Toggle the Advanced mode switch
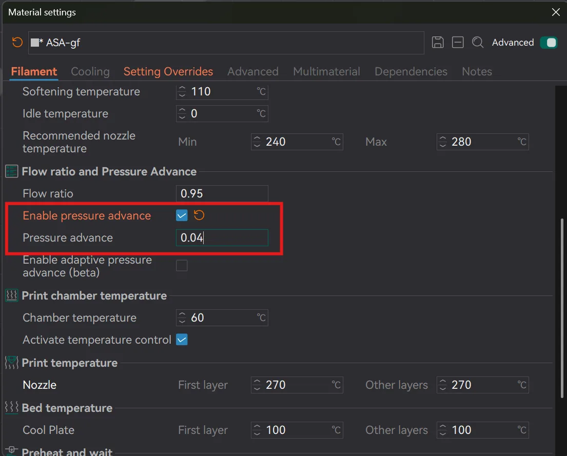Image resolution: width=567 pixels, height=456 pixels. [x=549, y=42]
